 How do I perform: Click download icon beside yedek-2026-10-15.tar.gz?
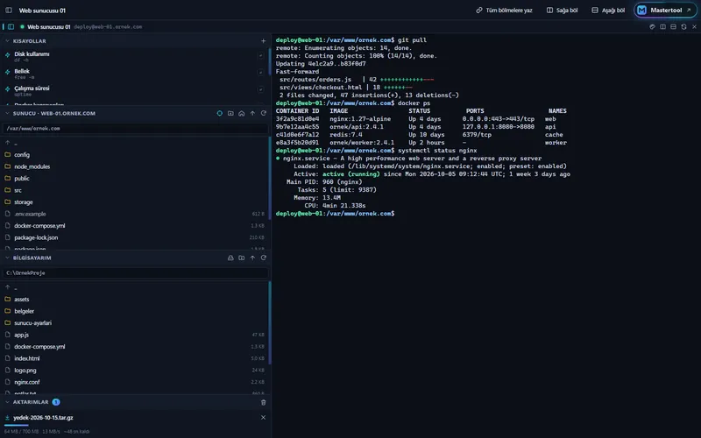[x=7, y=418]
